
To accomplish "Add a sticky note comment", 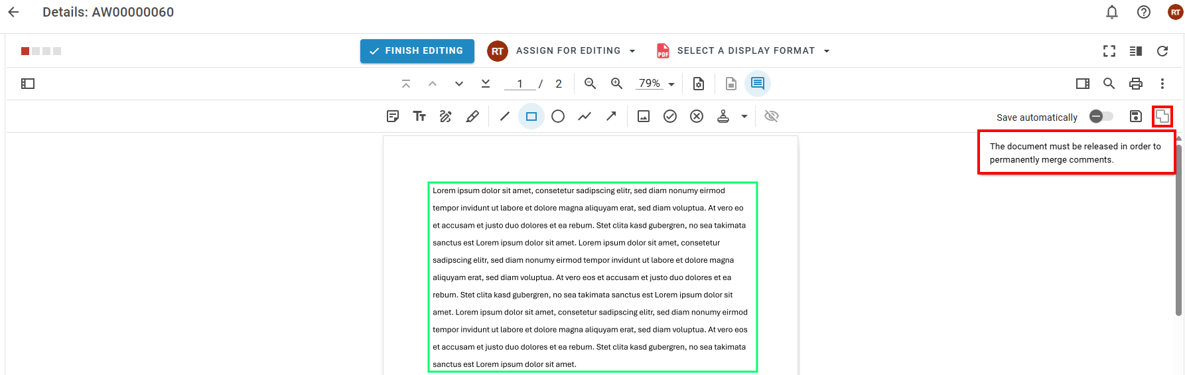I will [393, 117].
